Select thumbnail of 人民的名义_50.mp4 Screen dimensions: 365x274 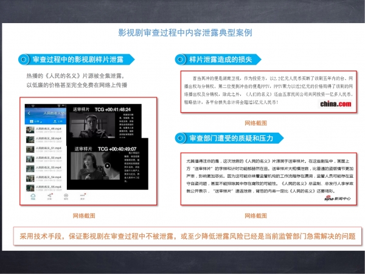click(30, 140)
